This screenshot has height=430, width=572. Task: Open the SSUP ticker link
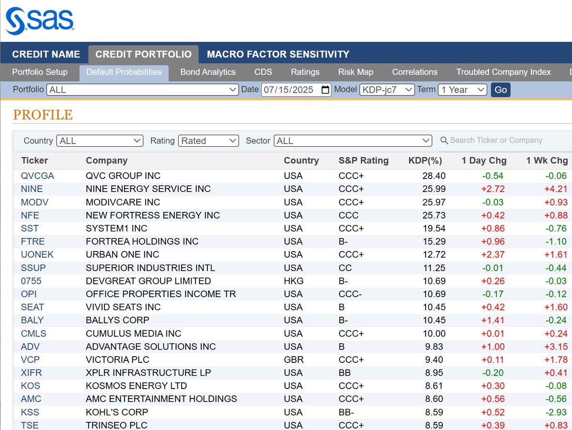pyautogui.click(x=33, y=268)
